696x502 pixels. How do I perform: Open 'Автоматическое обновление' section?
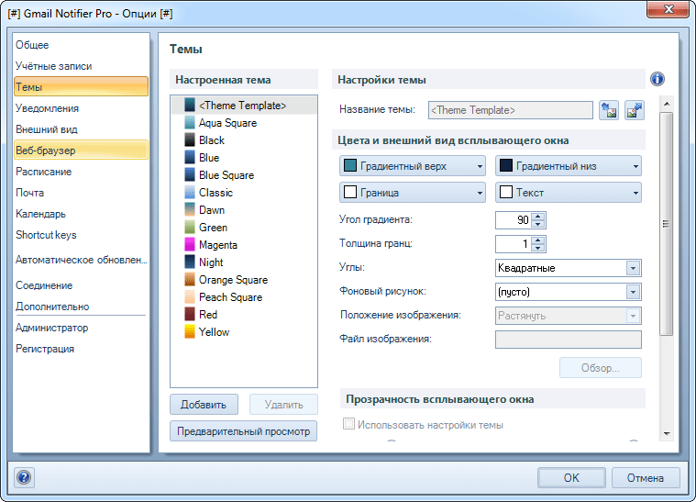tap(82, 260)
